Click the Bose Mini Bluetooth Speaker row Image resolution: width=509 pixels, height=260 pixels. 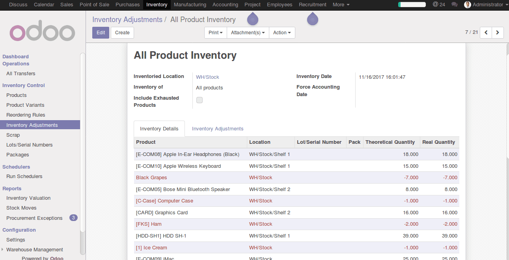(296, 189)
